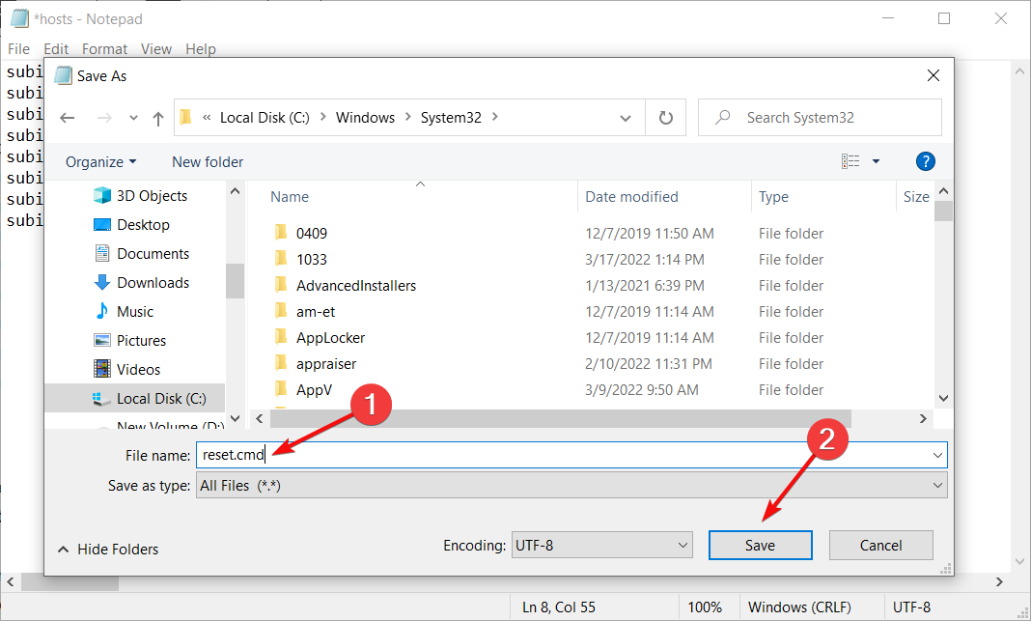Click the Save button

pyautogui.click(x=760, y=544)
